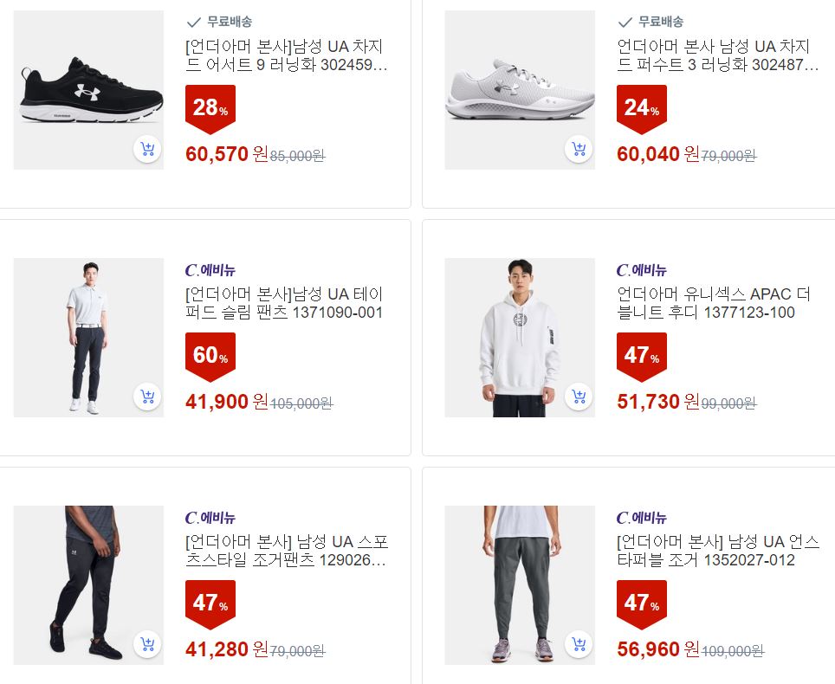Open the black running shoe thumbnail

pyautogui.click(x=88, y=90)
